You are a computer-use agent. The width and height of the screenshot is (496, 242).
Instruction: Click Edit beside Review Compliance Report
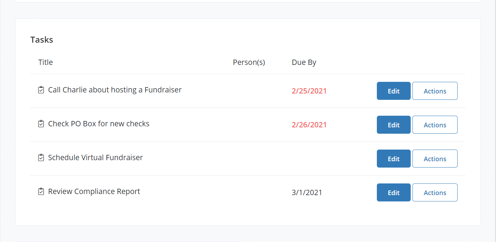(x=393, y=192)
